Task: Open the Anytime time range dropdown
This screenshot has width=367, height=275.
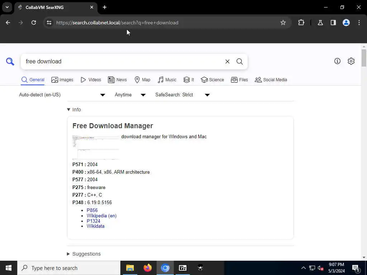Action: [x=130, y=95]
